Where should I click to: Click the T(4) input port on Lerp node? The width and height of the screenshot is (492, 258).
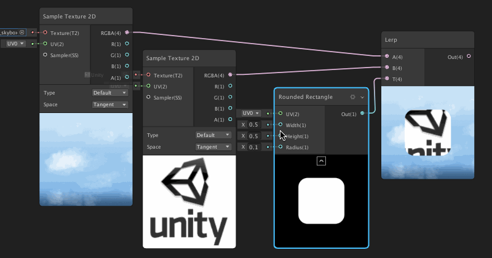point(387,79)
